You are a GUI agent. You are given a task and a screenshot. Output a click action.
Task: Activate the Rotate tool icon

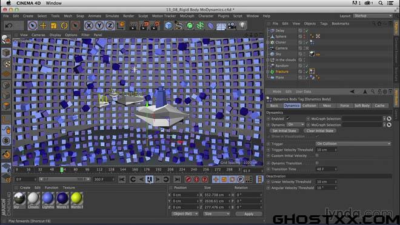(x=64, y=25)
